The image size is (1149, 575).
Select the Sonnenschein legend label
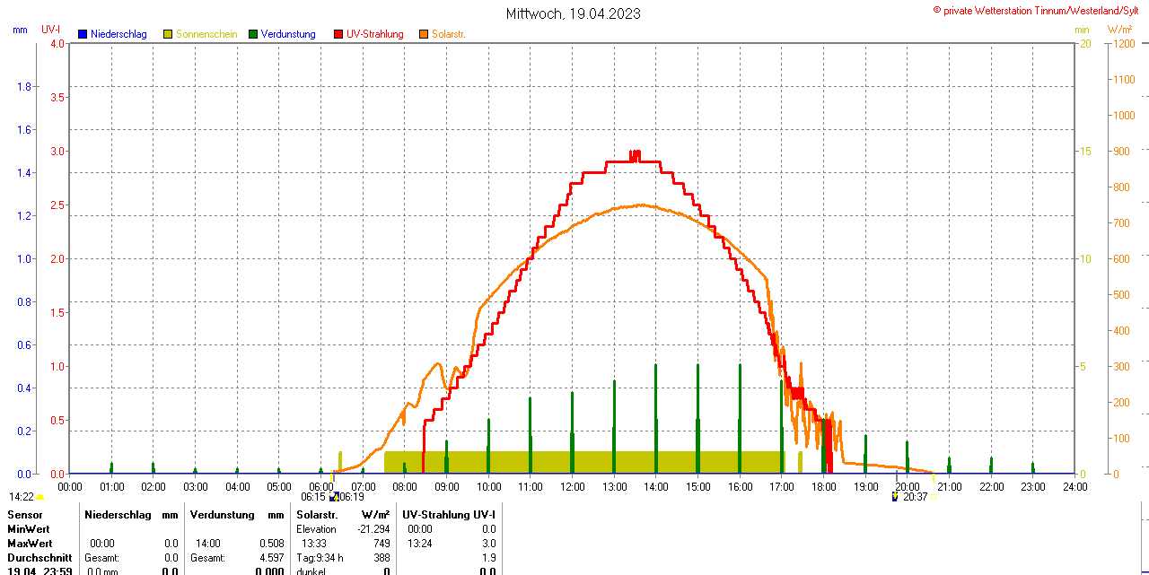point(206,34)
